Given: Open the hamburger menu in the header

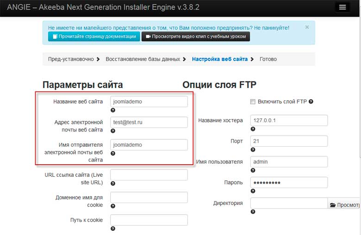Looking at the screenshot, I should [342, 7].
